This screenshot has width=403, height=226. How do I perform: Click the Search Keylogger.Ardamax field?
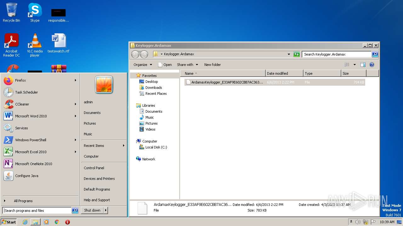point(337,54)
